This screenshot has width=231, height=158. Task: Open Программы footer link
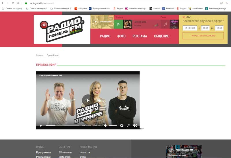(x=43, y=153)
